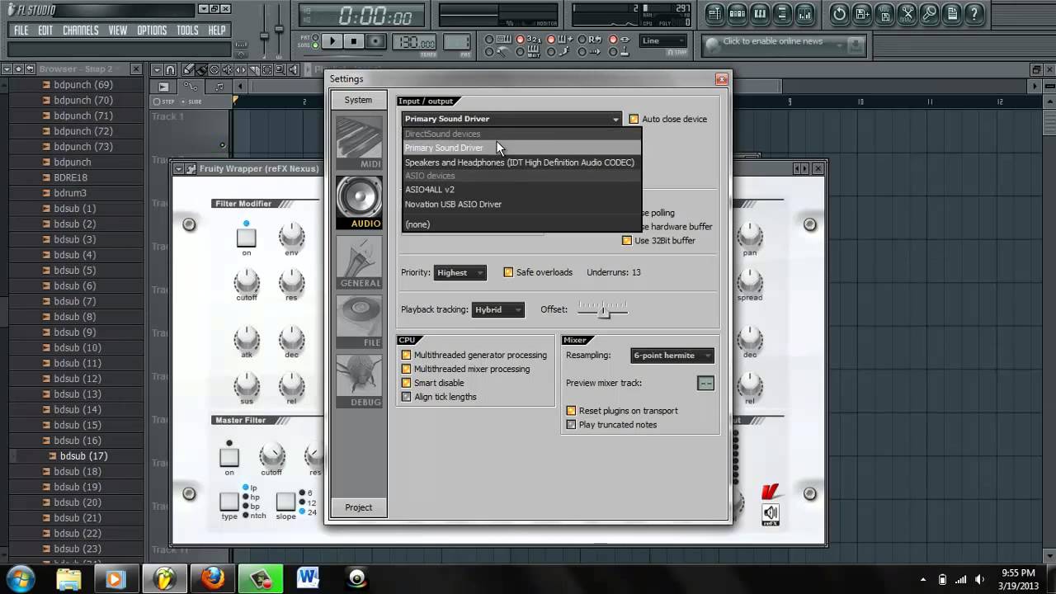Open the Mixer from top toolbar
The height and width of the screenshot is (594, 1056).
805,14
